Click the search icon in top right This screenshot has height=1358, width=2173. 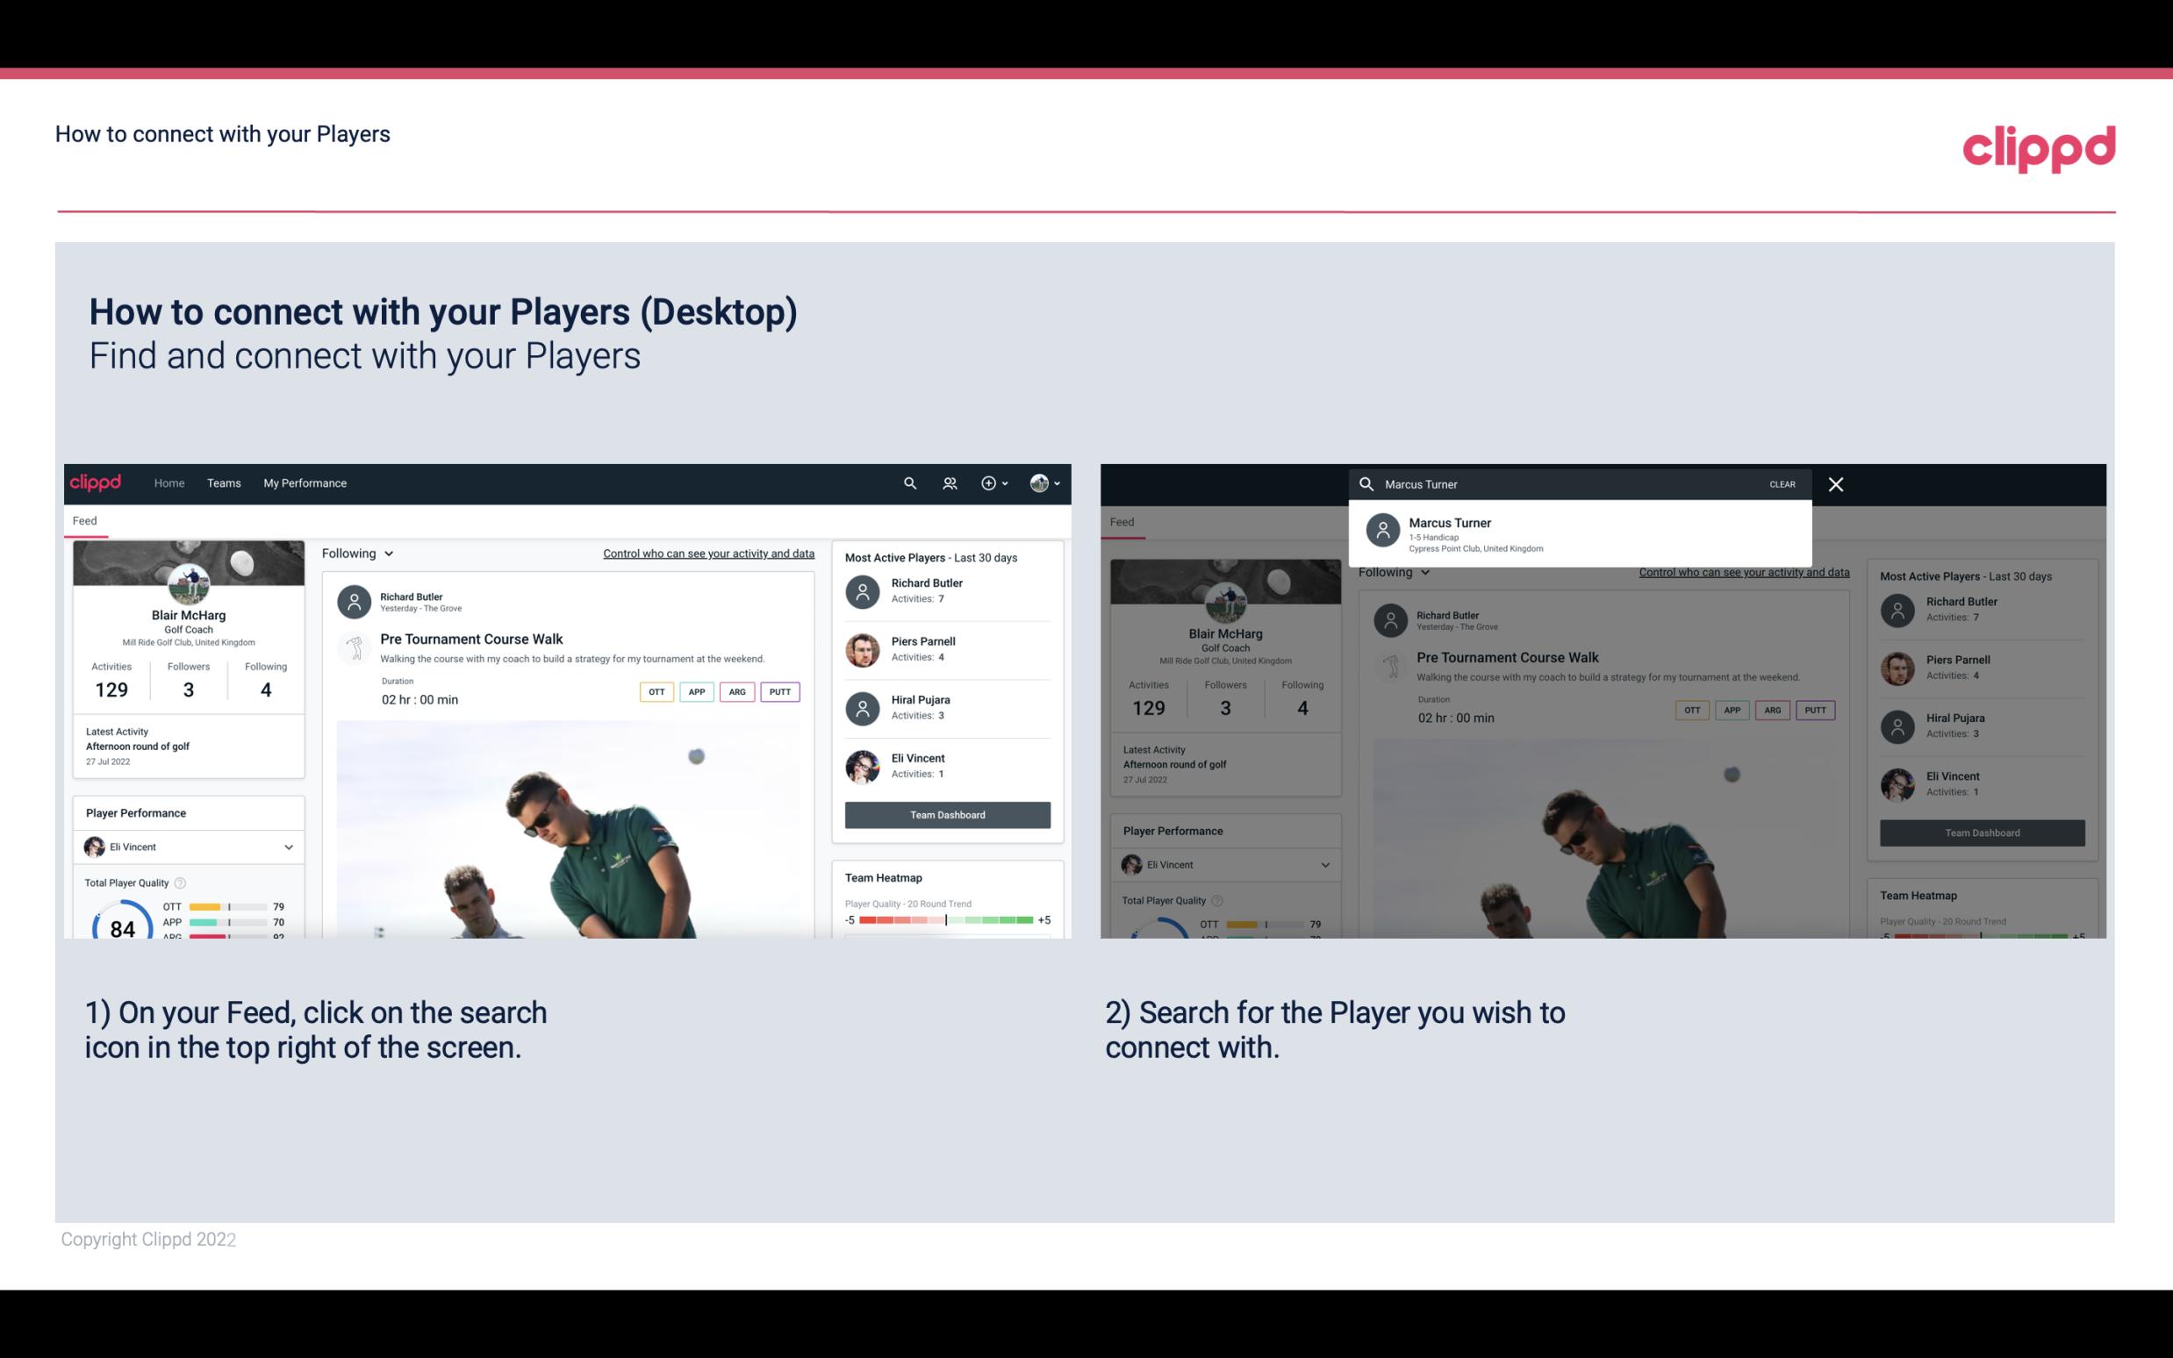[907, 482]
